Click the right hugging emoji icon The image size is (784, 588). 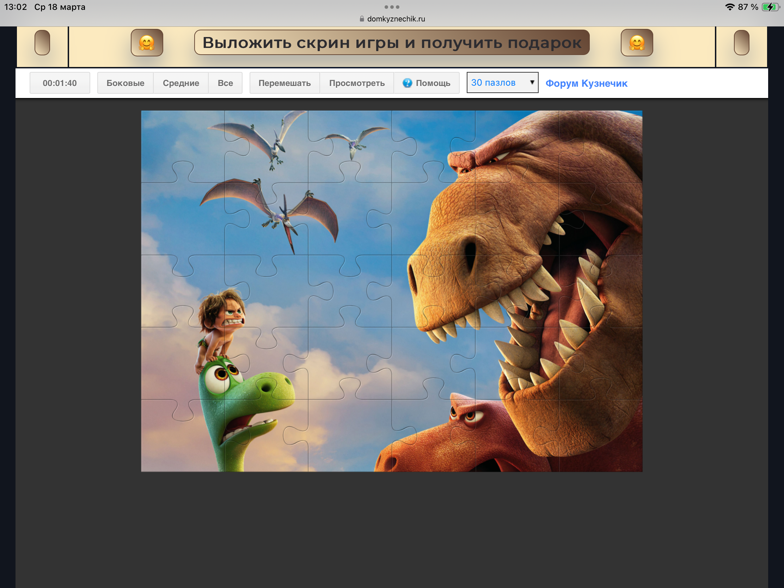[x=637, y=43]
